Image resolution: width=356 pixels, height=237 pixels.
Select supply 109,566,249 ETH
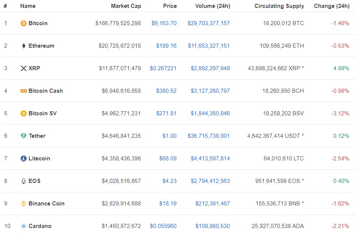[282, 46]
